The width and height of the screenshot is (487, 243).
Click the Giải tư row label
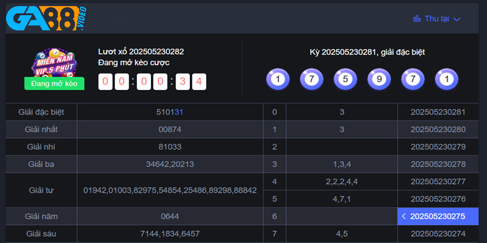pyautogui.click(x=41, y=190)
